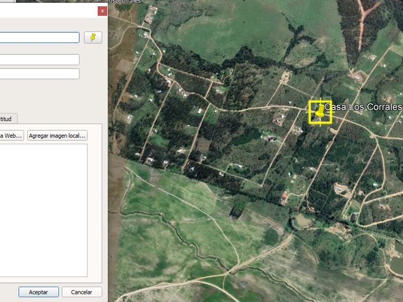Image resolution: width=403 pixels, height=302 pixels.
Task: Select the yellow placemark pin on the map
Action: click(320, 112)
